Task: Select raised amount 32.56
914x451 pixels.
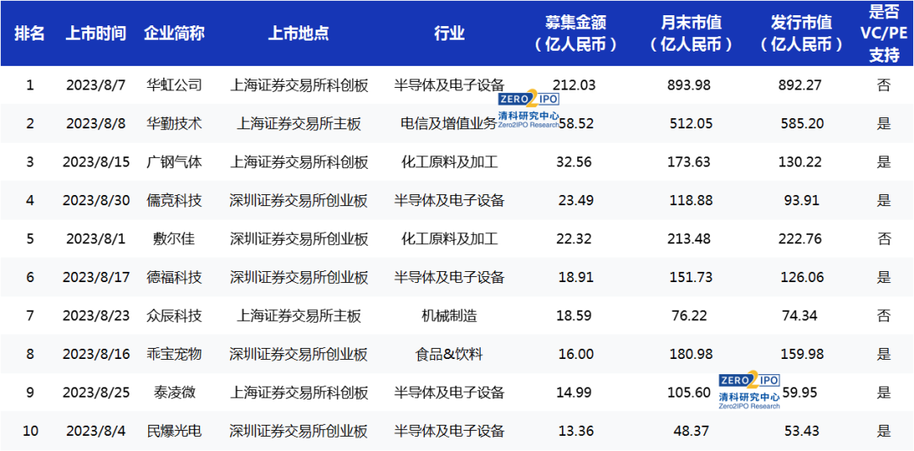Action: tap(575, 162)
